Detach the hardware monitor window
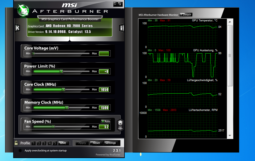This screenshot has height=161, width=255. point(186,15)
